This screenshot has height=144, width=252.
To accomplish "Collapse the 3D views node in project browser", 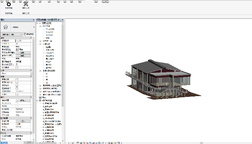I will click(x=40, y=44).
